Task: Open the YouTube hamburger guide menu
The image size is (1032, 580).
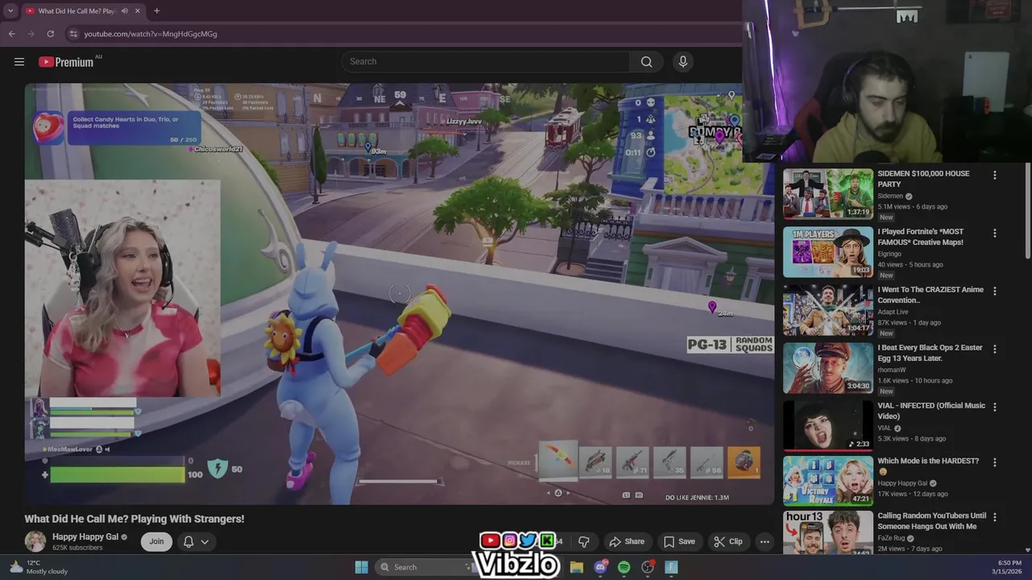Action: pyautogui.click(x=19, y=62)
